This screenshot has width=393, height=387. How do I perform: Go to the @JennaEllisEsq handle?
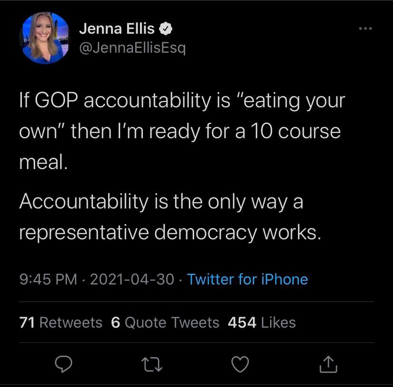132,47
